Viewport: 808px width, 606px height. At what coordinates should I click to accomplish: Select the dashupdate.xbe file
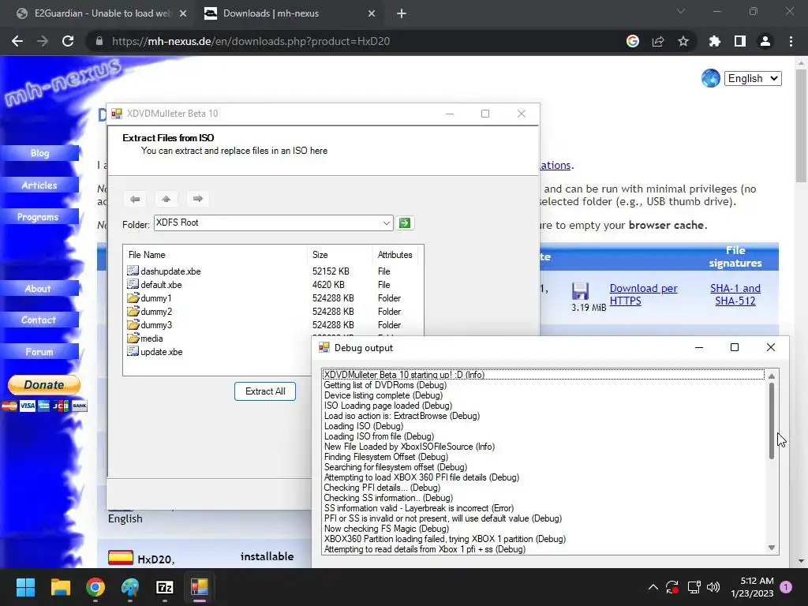170,271
